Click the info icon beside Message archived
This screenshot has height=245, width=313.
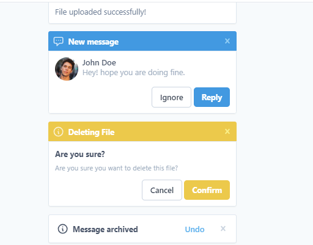pos(62,229)
